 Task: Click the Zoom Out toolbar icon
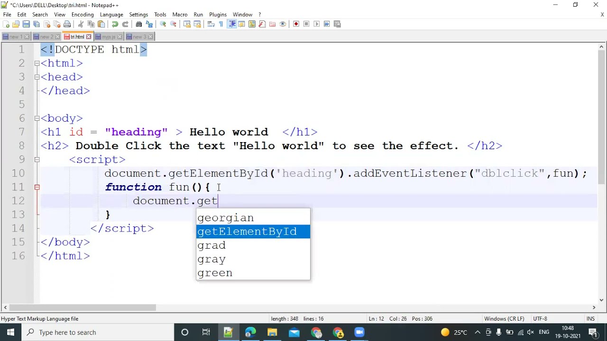(x=174, y=24)
